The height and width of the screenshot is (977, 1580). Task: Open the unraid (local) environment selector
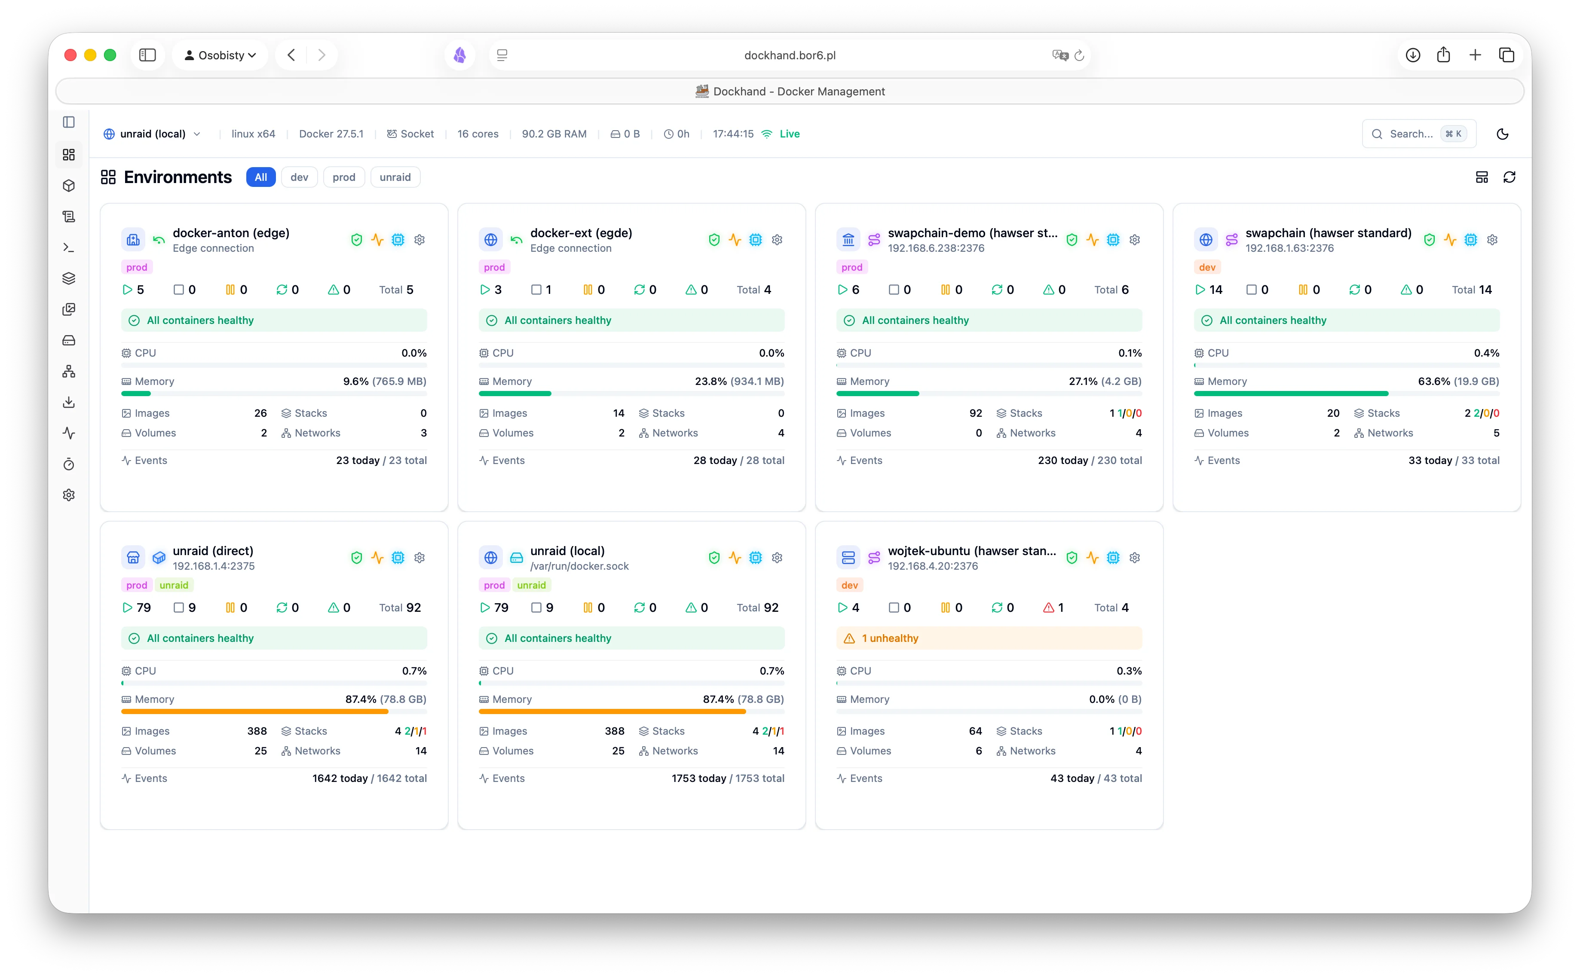coord(153,134)
